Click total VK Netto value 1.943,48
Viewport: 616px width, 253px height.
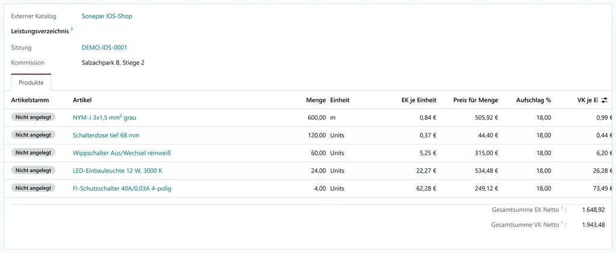tap(593, 225)
